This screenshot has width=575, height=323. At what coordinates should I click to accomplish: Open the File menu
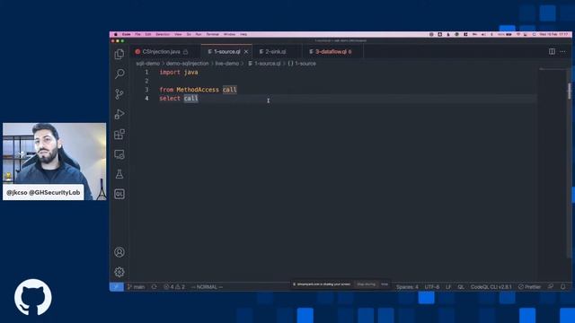click(137, 34)
